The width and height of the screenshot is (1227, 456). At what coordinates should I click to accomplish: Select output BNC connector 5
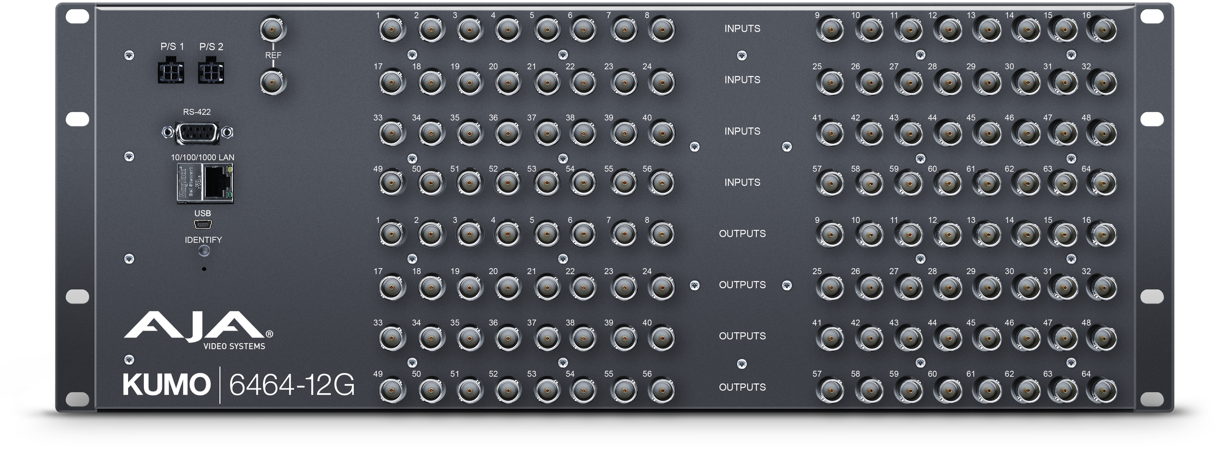(546, 234)
